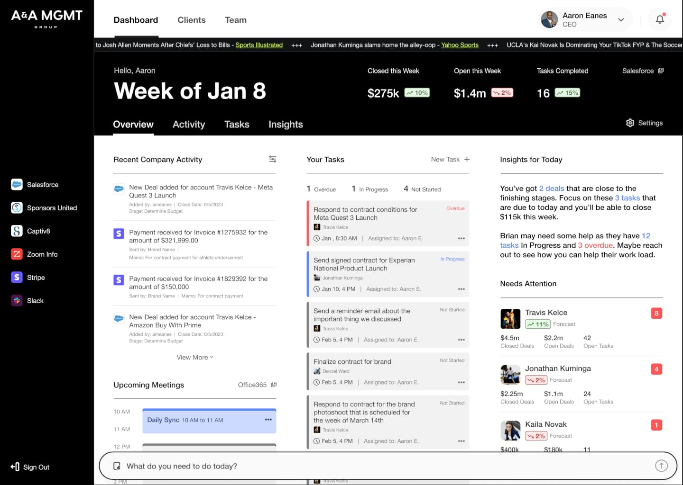Open options menu for Finalize contract task
The image size is (683, 485).
[x=461, y=382]
